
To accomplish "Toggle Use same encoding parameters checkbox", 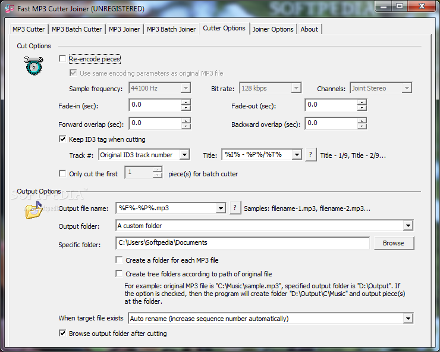I will click(x=73, y=73).
